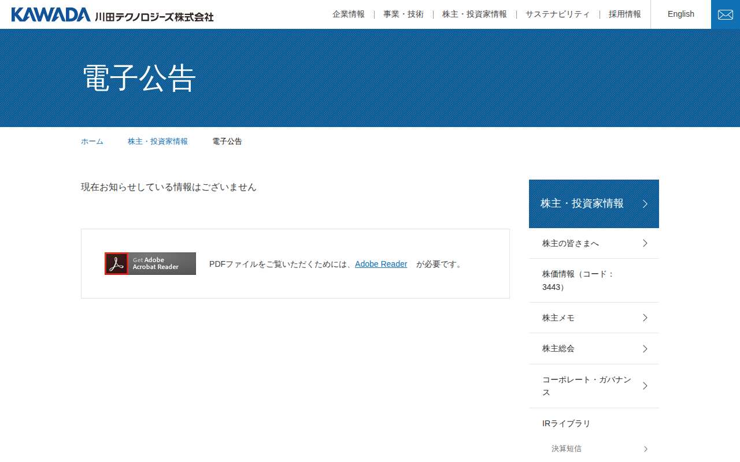
Task: Click the arrow next to 株主総会
Action: coord(645,349)
